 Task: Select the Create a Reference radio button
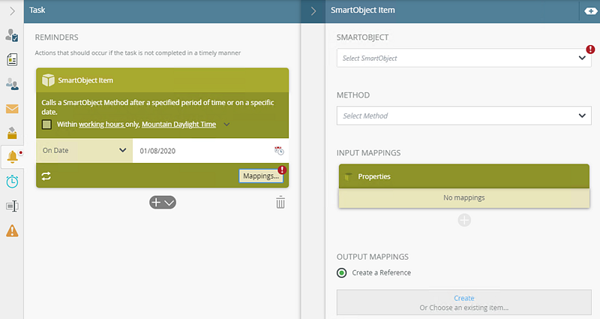click(342, 272)
